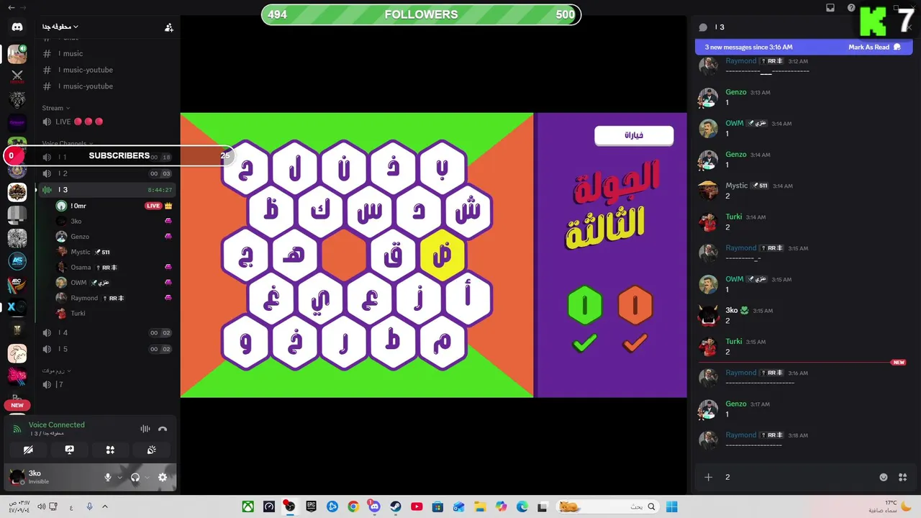Screen dimensions: 921x518
Task: Click Voice Connected status text
Action: click(57, 424)
